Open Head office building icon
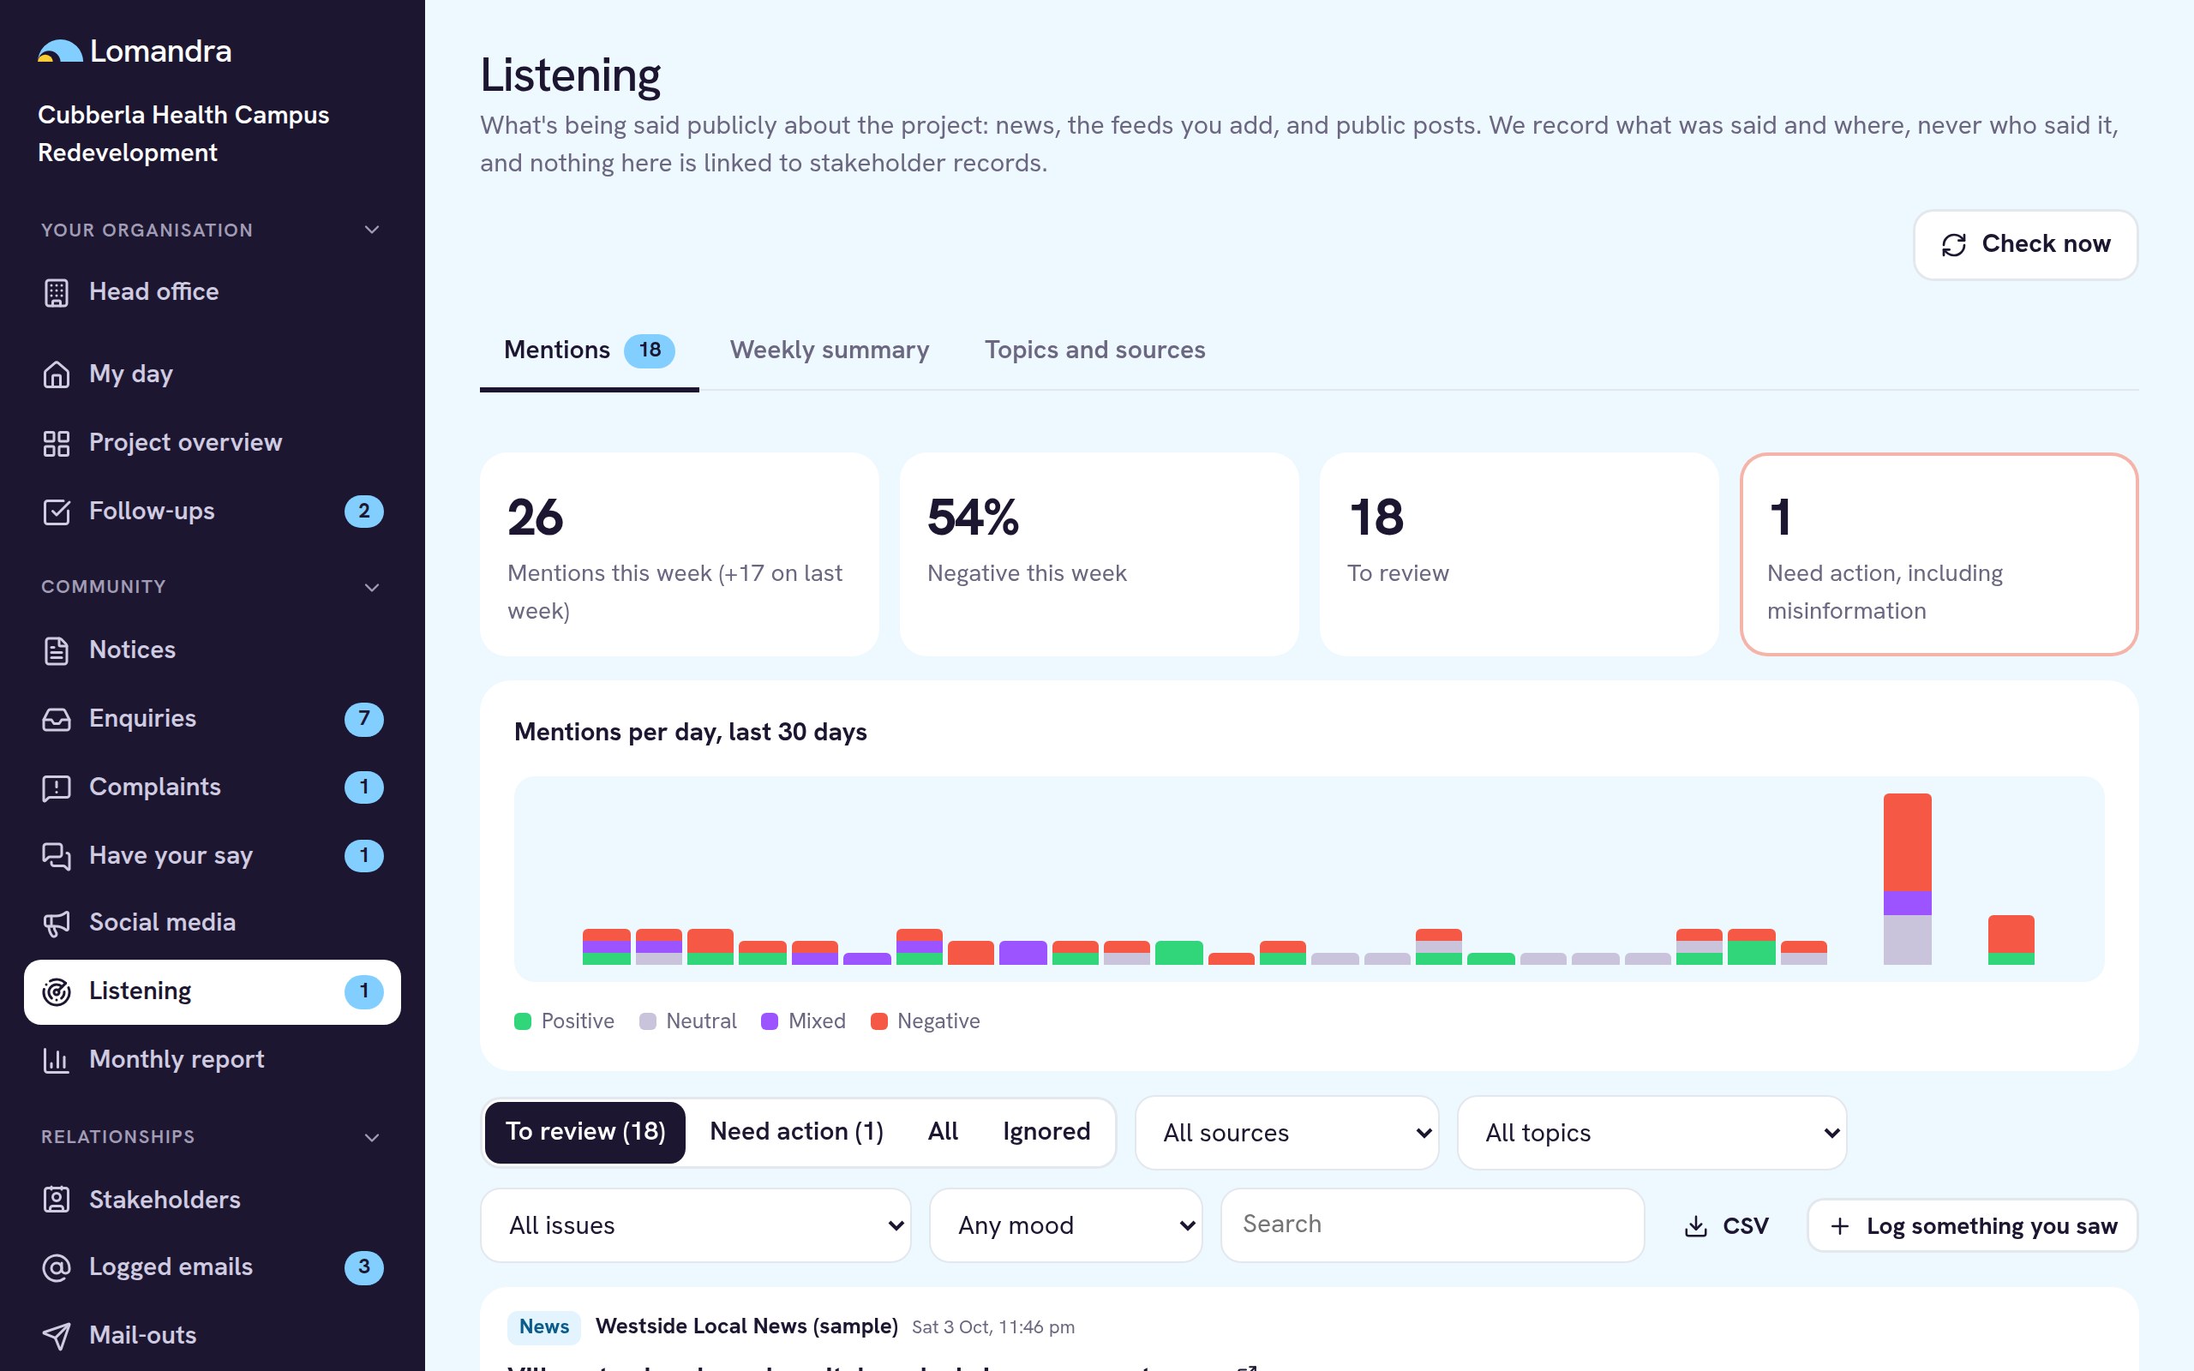This screenshot has height=1371, width=2194. coord(57,293)
